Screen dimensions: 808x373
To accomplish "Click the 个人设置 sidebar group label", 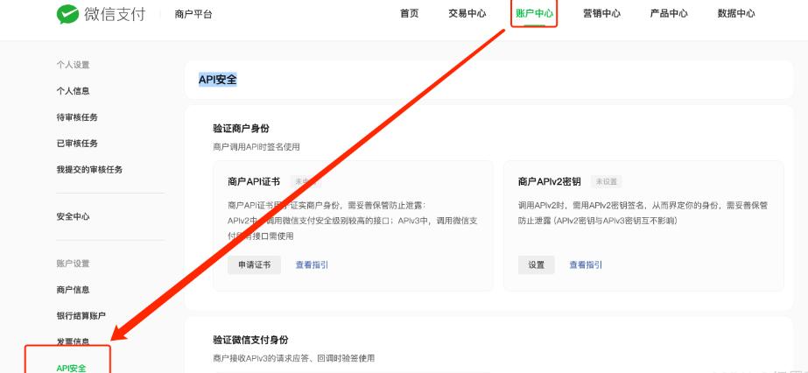I will pyautogui.click(x=73, y=65).
